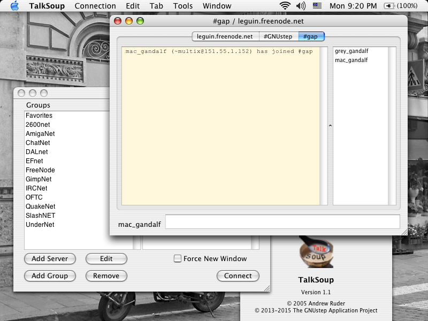Click the TalkSoup logo in About window
This screenshot has width=428, height=321.
(316, 251)
